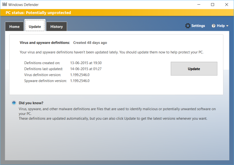Click the Virus definition version number
234x165 pixels.
(80, 75)
